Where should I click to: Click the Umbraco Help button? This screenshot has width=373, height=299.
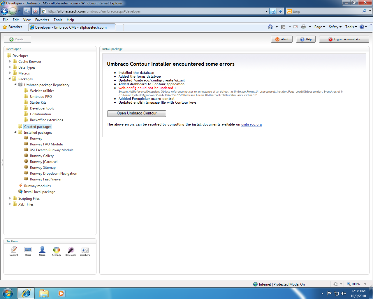point(306,39)
